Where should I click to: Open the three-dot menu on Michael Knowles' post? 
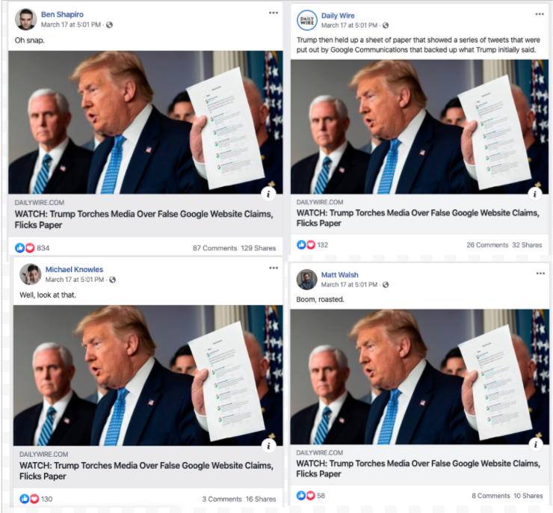274,268
